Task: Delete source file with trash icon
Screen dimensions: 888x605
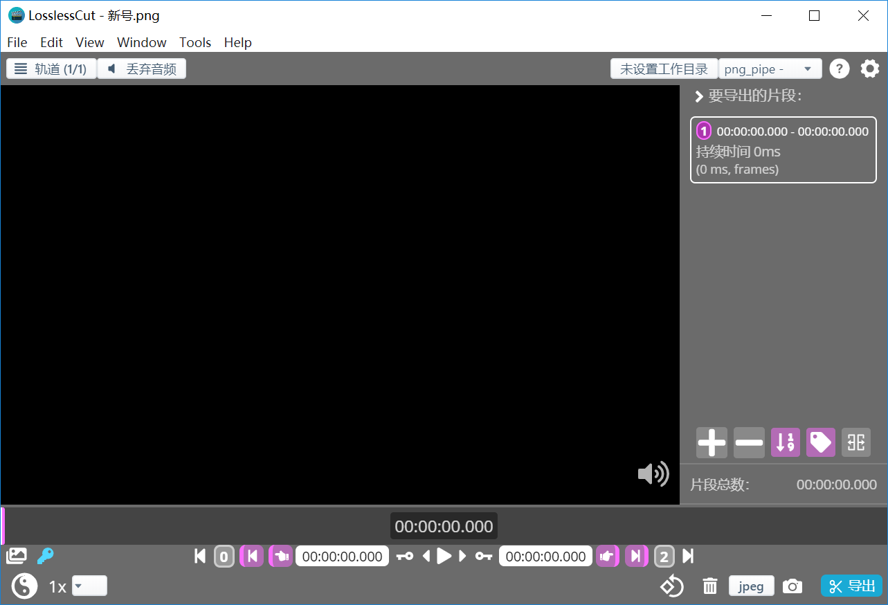Action: tap(710, 586)
